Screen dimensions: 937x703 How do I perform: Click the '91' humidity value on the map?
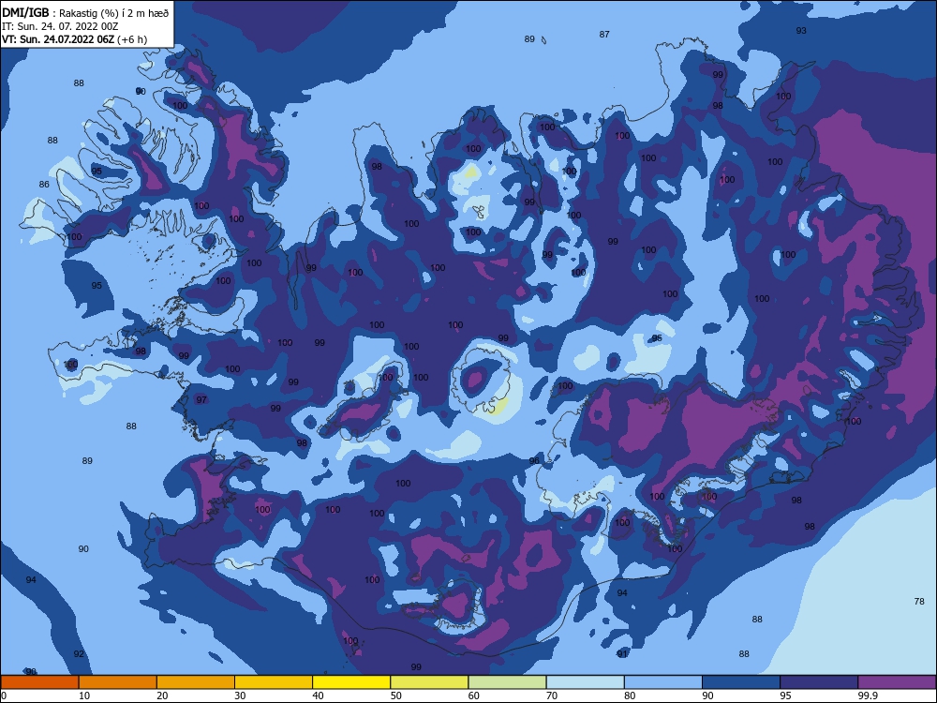[x=622, y=654]
